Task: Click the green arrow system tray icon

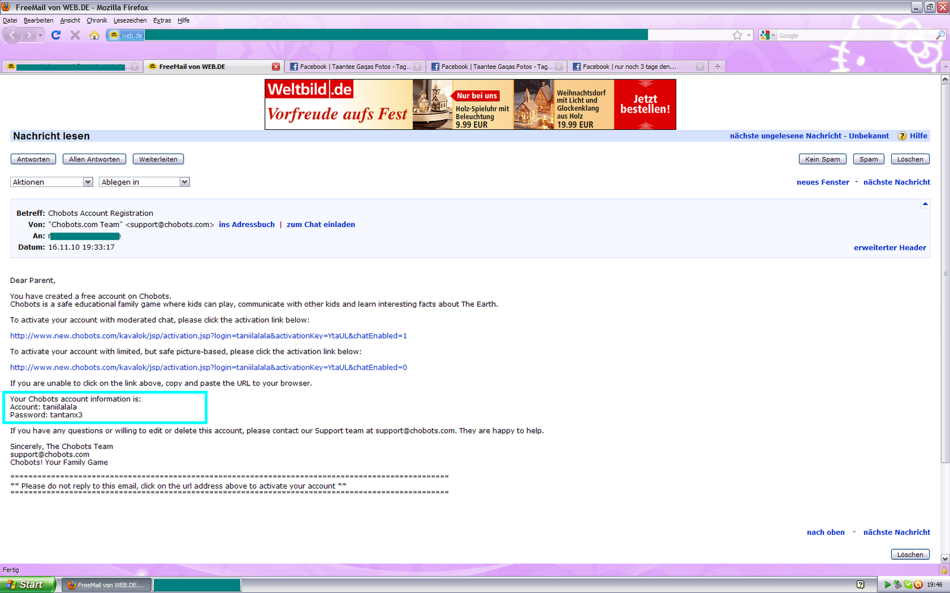Action: (887, 585)
